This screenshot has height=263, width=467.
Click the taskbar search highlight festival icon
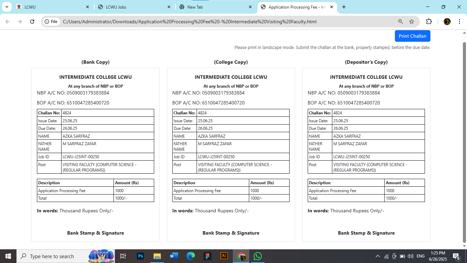[101, 256]
